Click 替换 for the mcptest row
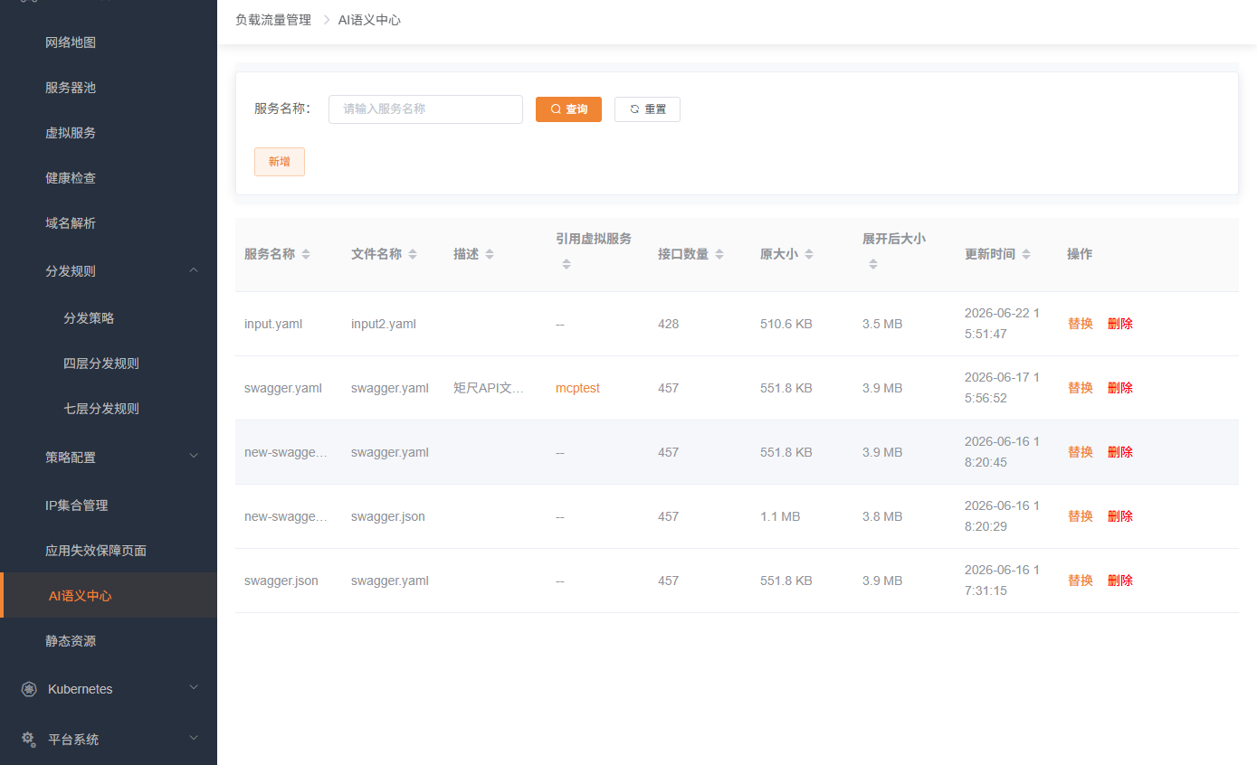The height and width of the screenshot is (765, 1257). coord(1081,388)
